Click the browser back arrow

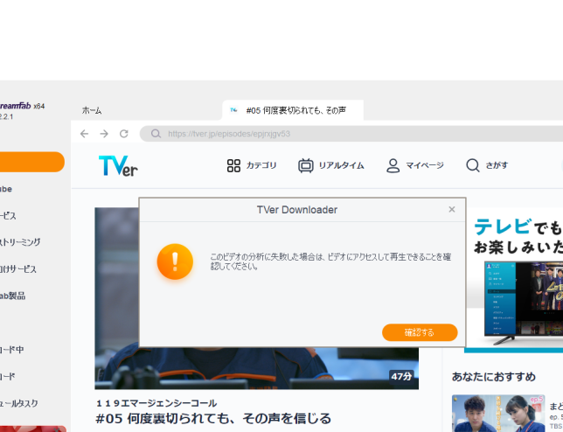pos(85,134)
